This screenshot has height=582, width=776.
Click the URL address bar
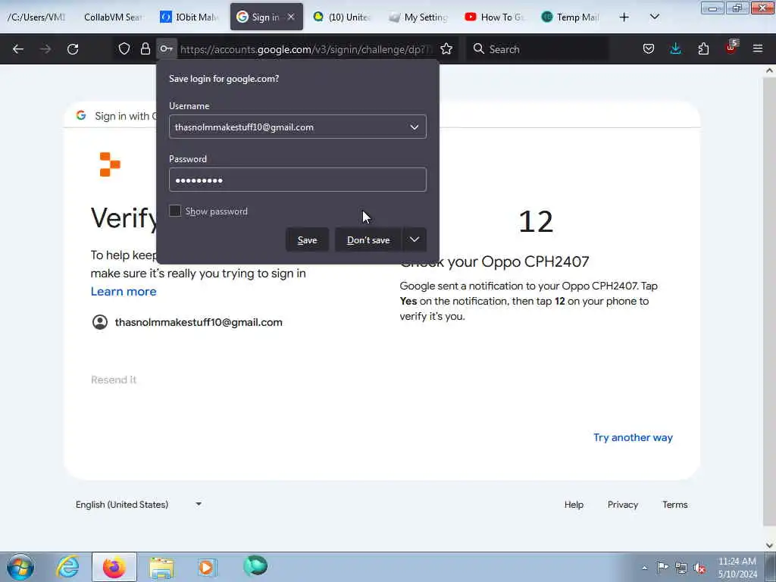click(306, 49)
